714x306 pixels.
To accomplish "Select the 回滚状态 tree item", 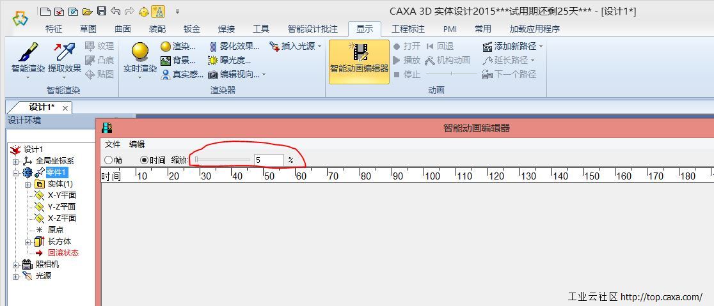I will coord(63,253).
